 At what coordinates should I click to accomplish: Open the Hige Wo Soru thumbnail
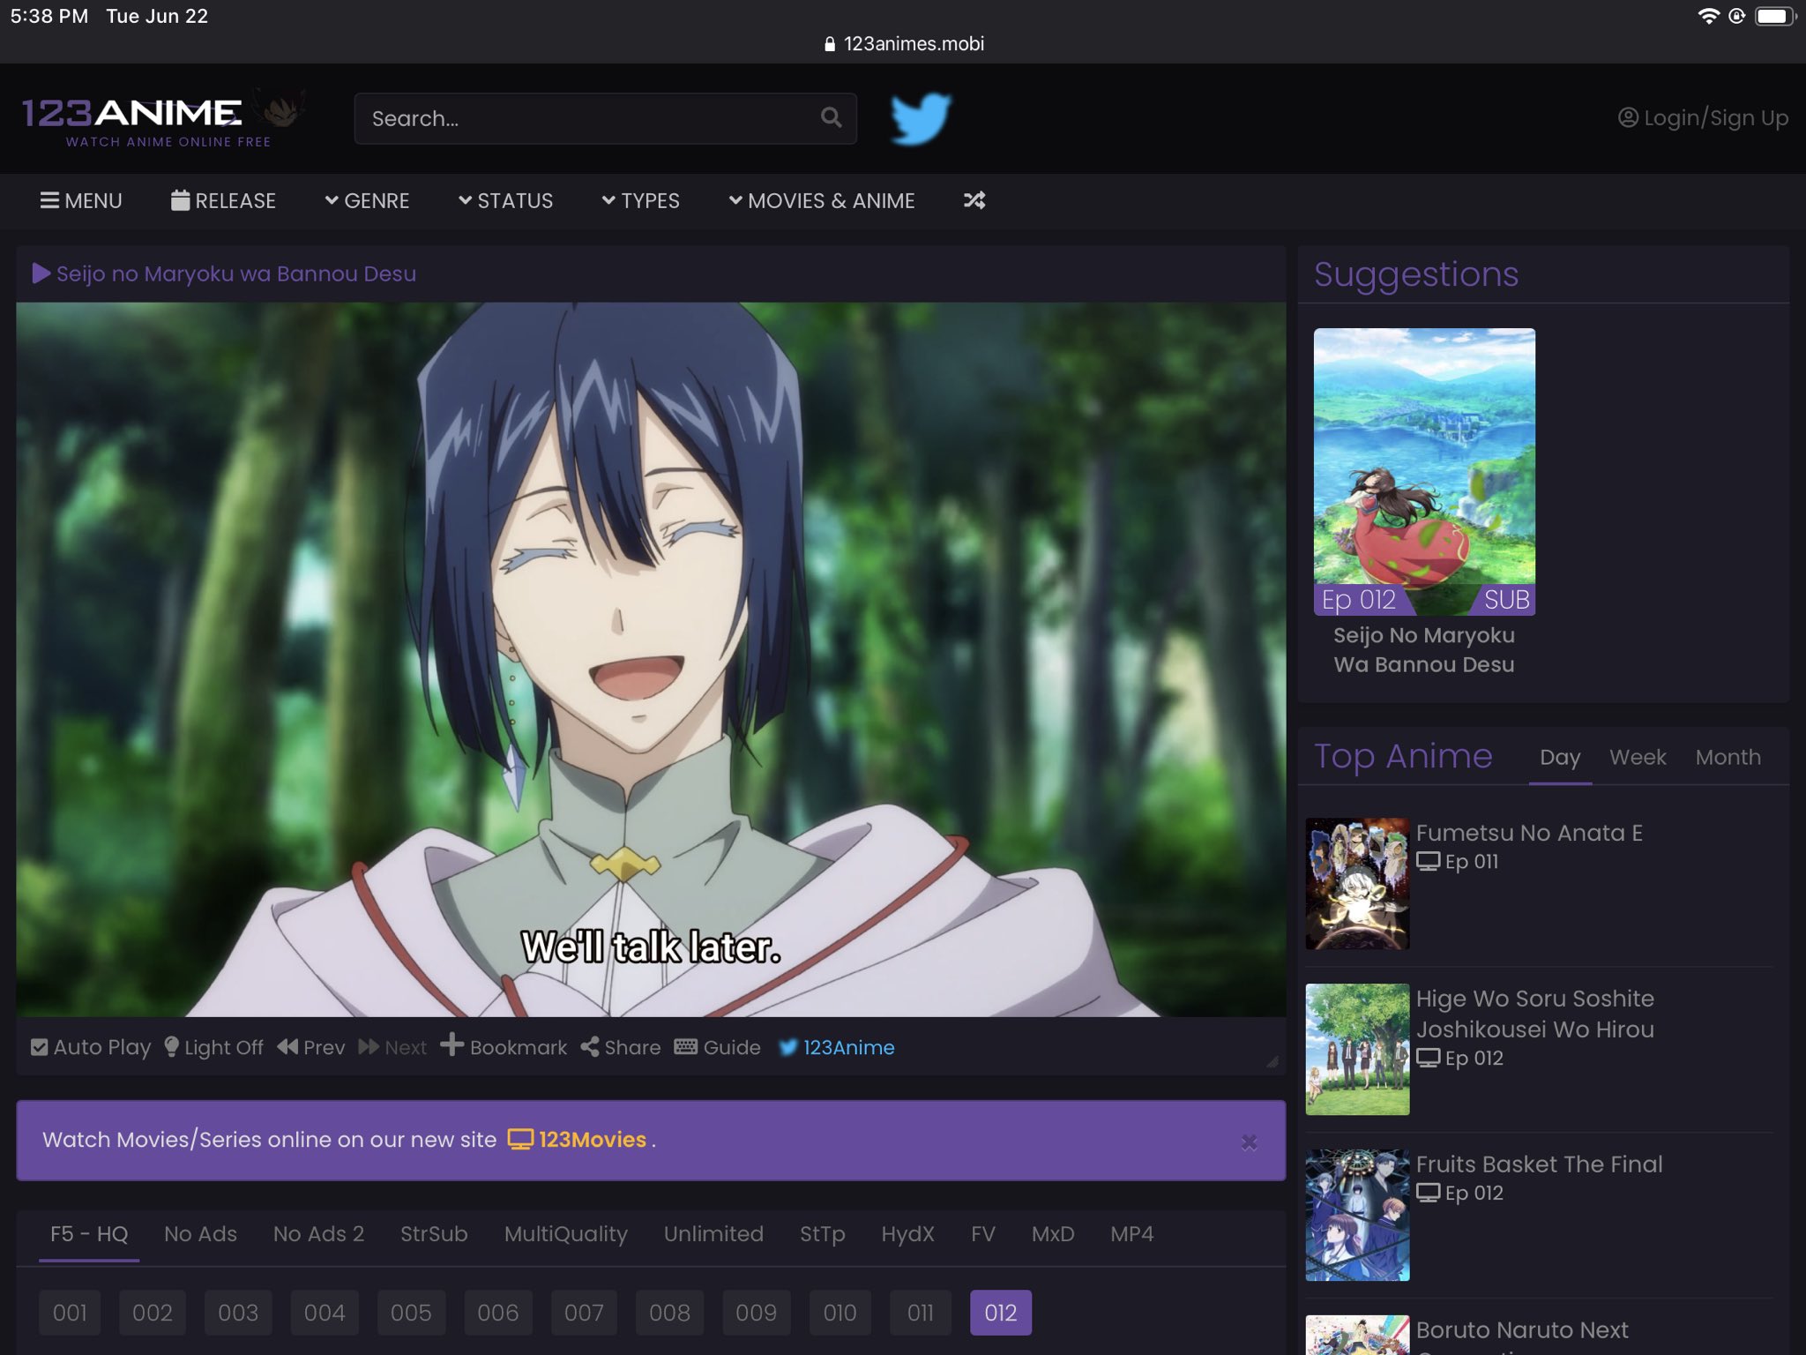click(1357, 1050)
